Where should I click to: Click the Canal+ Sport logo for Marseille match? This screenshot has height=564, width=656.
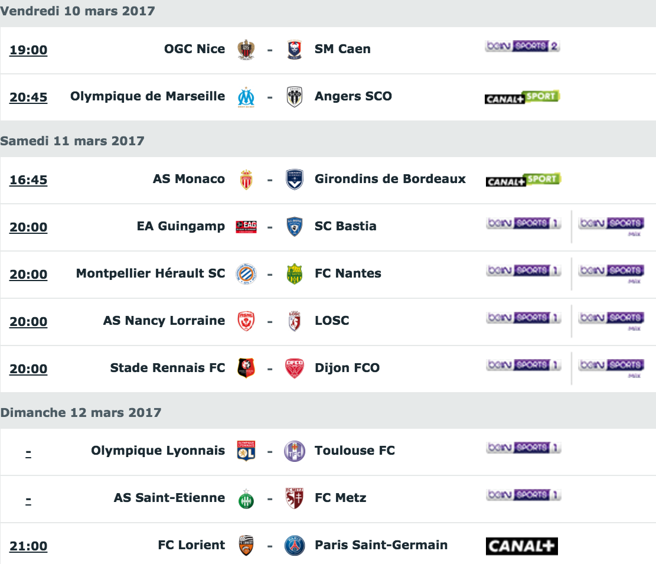point(523,97)
